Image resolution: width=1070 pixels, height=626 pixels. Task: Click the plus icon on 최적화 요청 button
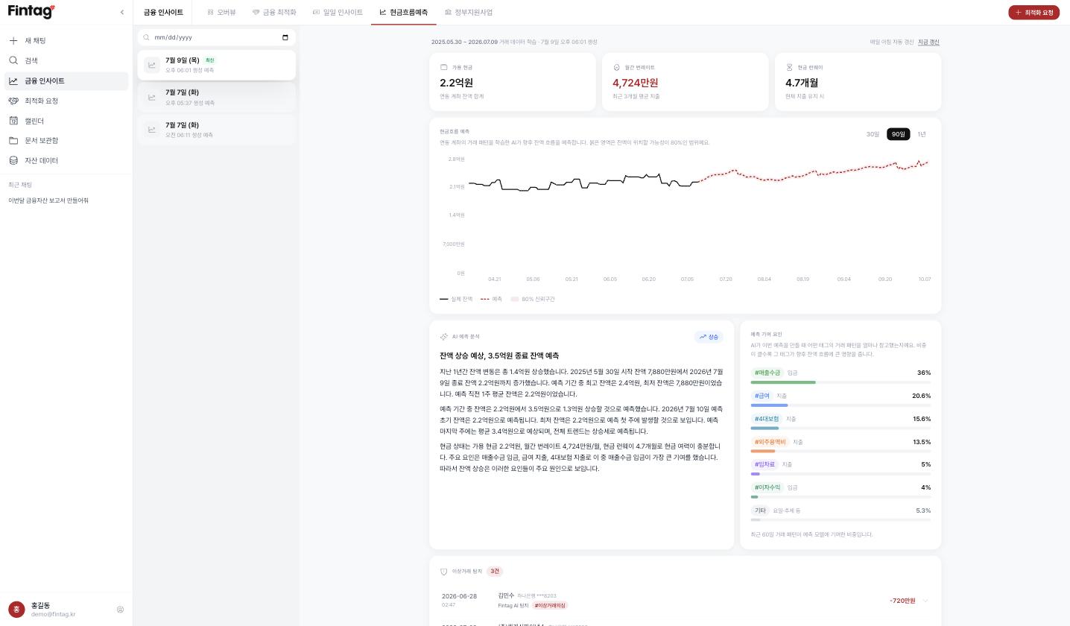click(x=1019, y=13)
